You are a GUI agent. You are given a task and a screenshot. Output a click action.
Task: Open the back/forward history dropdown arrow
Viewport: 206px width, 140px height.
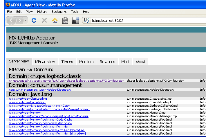coord(26,20)
